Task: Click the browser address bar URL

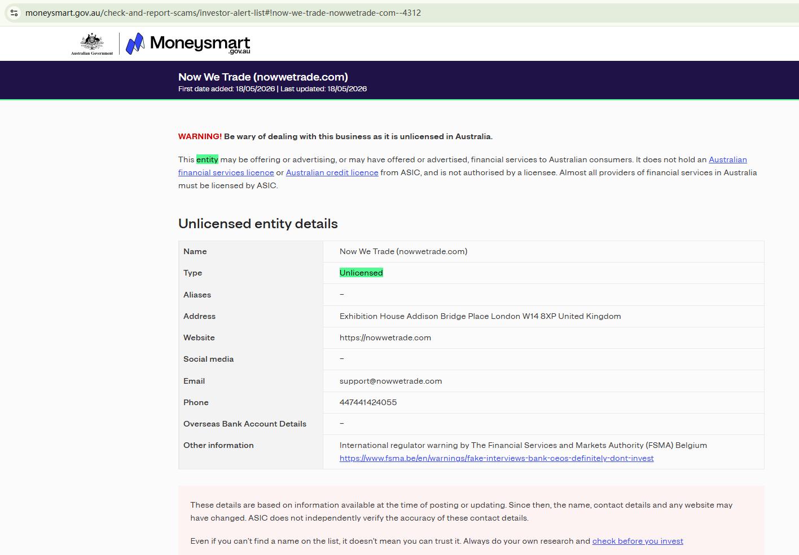Action: pyautogui.click(x=223, y=12)
